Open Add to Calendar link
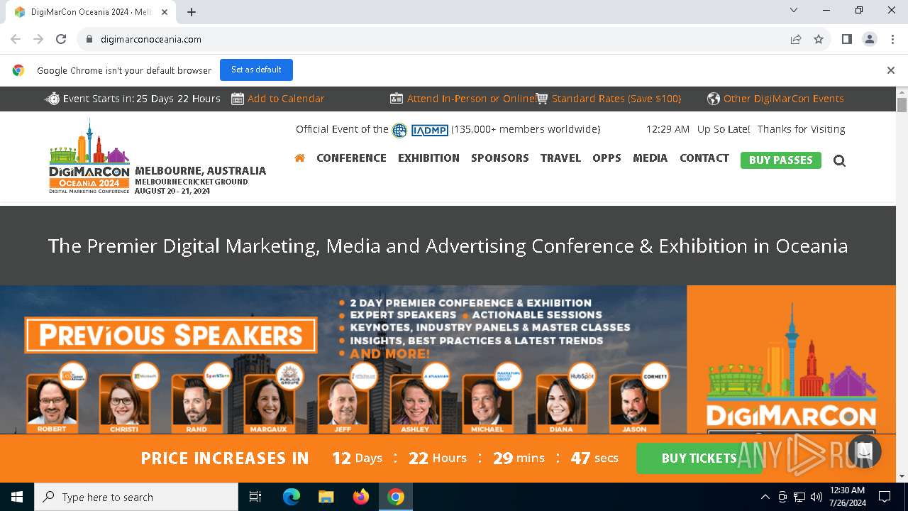Viewport: 908px width, 511px height. point(286,99)
